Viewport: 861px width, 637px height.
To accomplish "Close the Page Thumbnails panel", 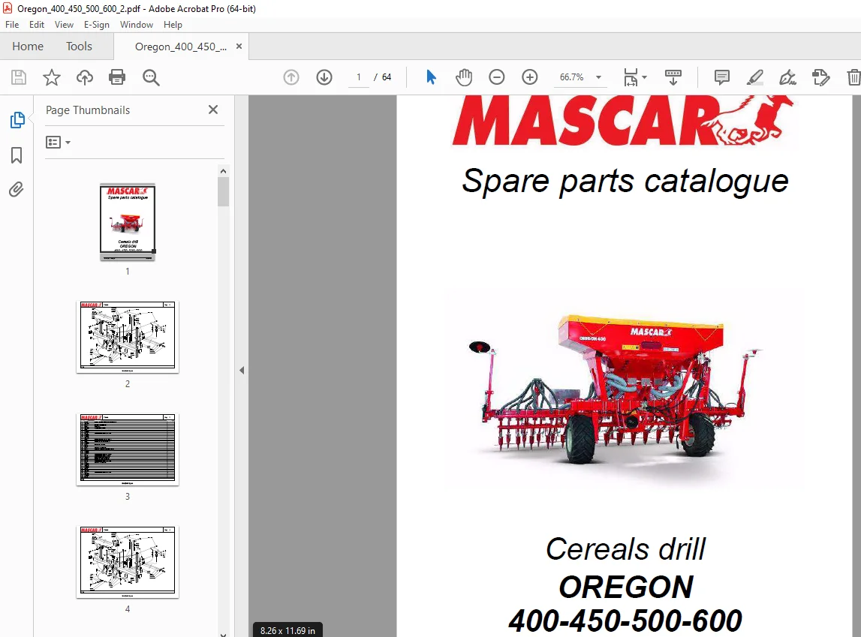I will point(213,110).
